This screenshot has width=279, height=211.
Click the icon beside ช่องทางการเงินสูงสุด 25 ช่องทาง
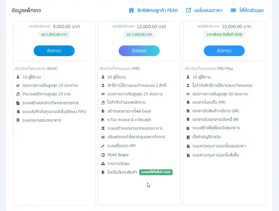click(103, 94)
